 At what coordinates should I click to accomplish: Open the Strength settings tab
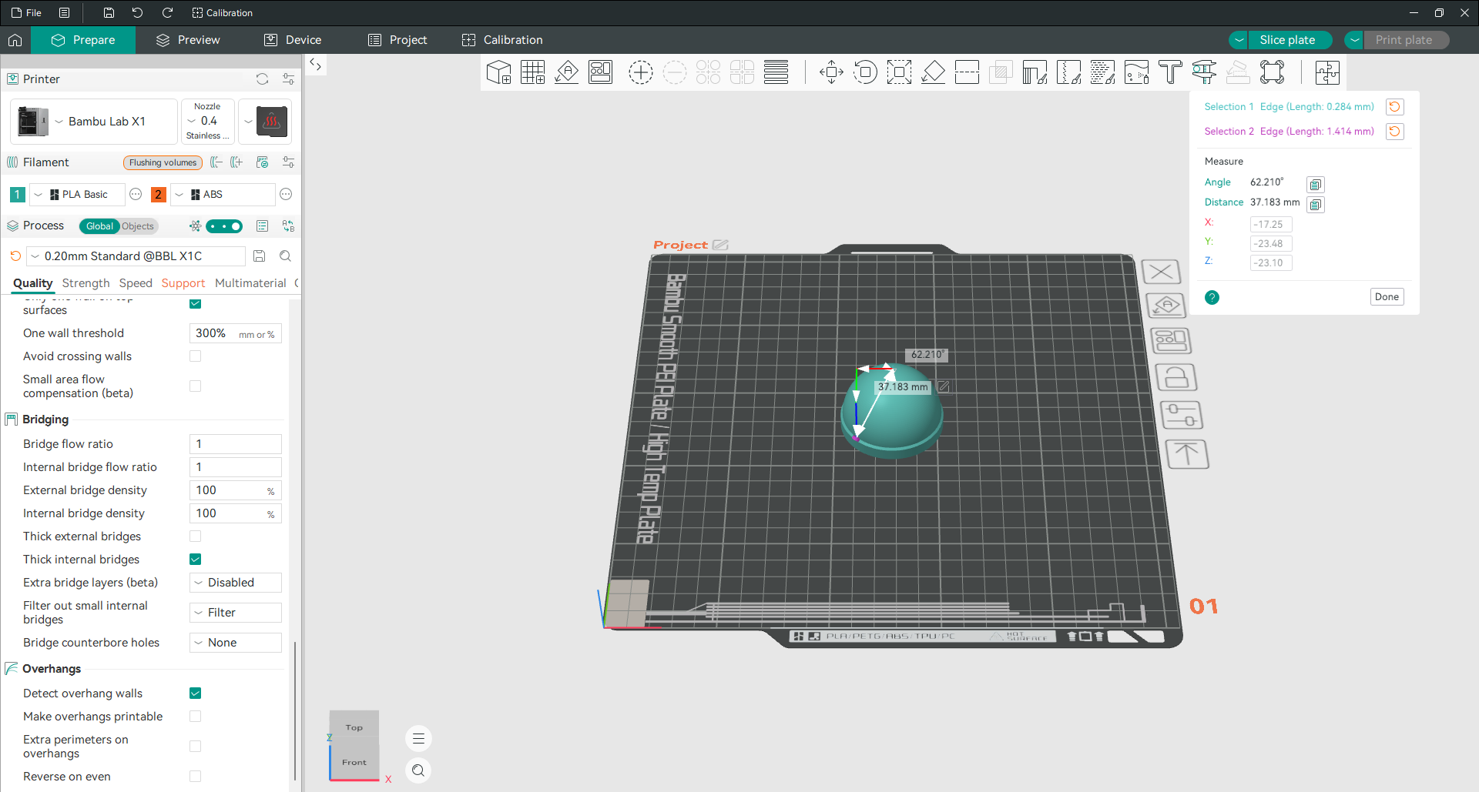(x=86, y=283)
